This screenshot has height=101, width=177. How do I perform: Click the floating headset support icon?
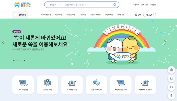171,87
